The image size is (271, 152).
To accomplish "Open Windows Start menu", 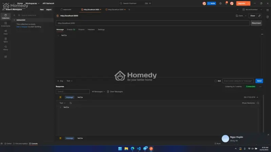I will point(120,149).
